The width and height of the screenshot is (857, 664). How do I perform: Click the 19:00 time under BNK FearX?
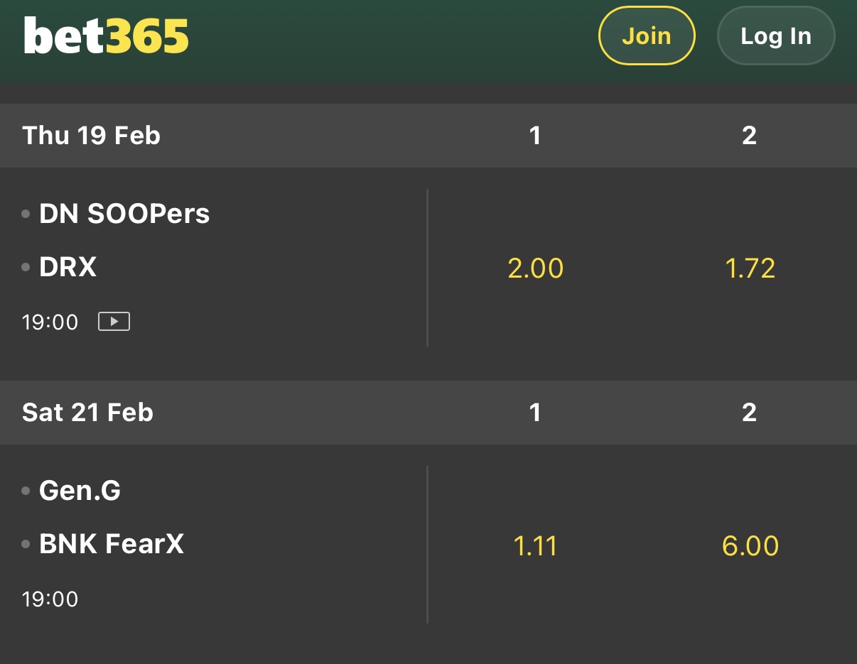(x=50, y=599)
